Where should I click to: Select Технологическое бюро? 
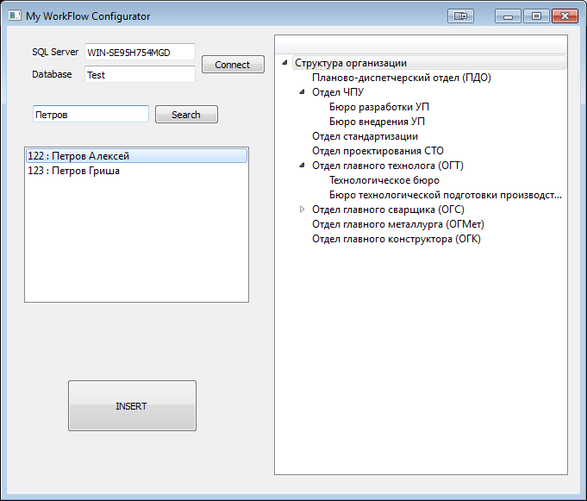pos(384,180)
